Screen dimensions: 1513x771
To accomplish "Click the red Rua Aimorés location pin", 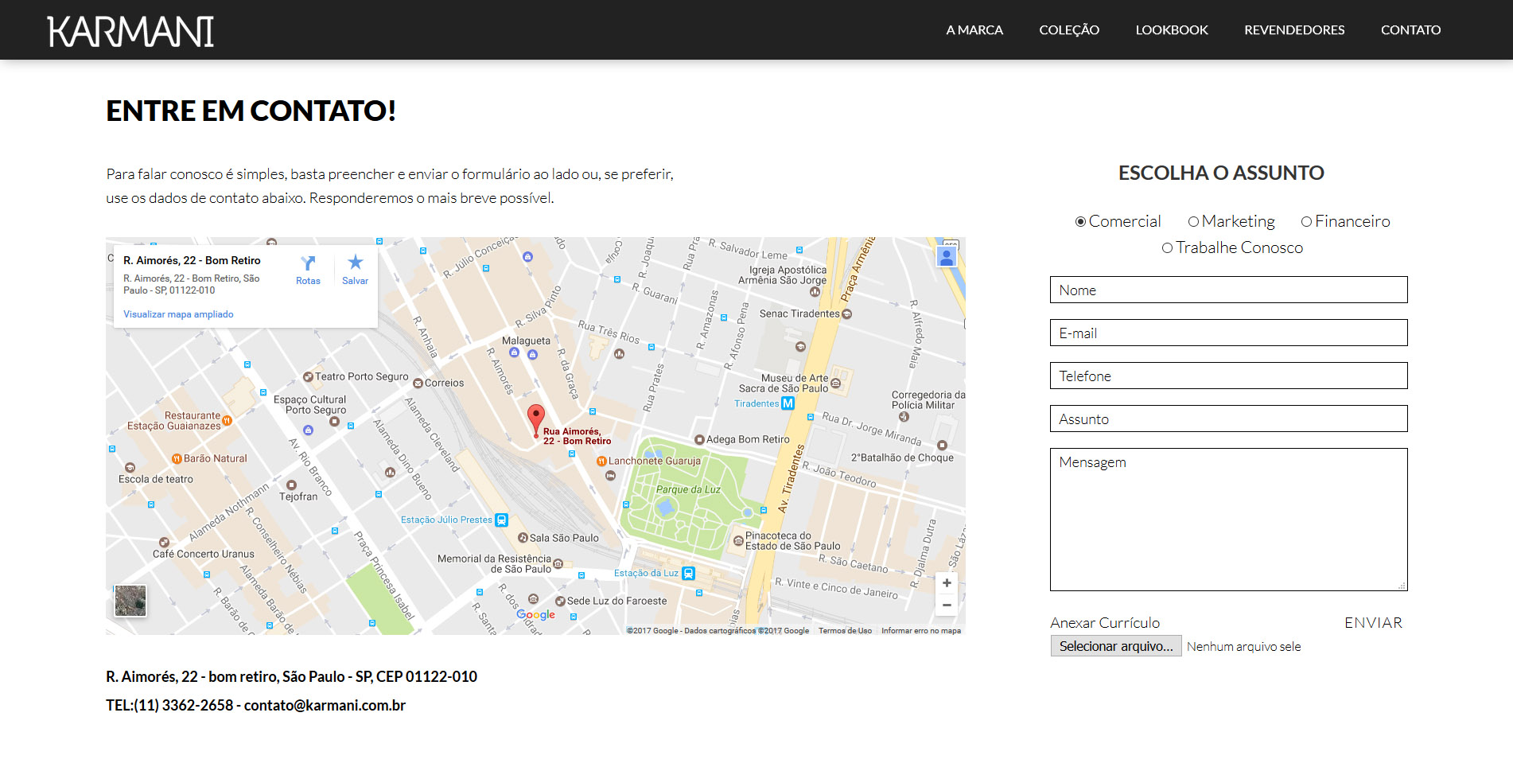I will point(536,418).
